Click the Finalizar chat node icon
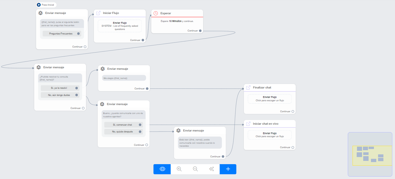 248,88
